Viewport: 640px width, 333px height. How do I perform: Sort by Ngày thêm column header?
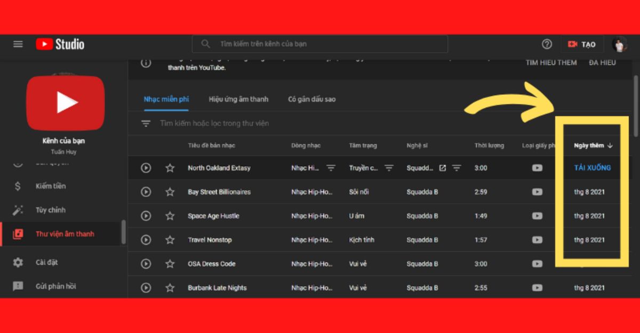click(x=593, y=145)
